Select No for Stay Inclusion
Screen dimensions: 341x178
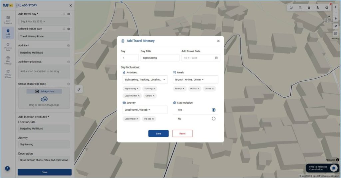213,119
